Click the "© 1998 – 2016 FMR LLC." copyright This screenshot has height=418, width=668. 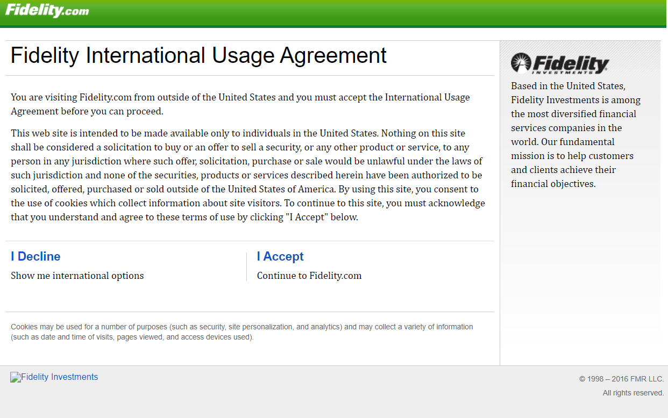[x=622, y=379]
